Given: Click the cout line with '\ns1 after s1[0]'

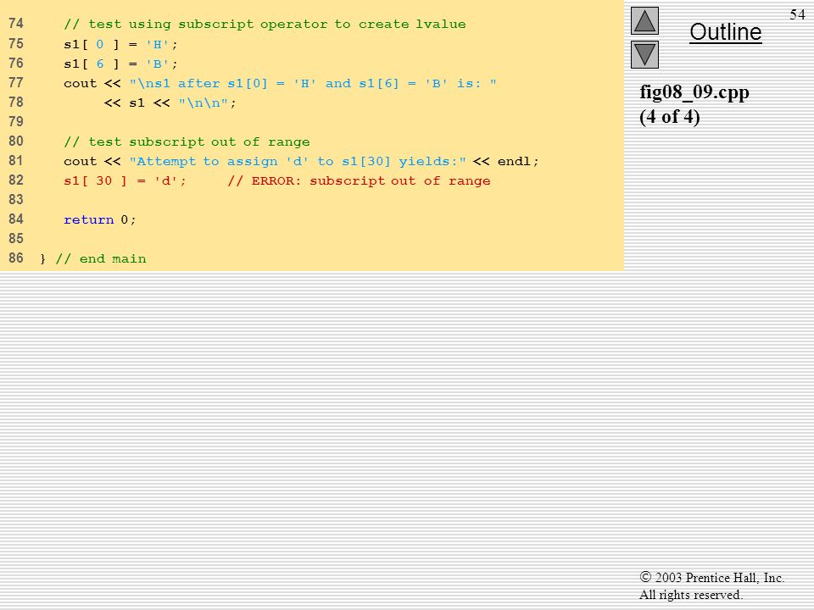Looking at the screenshot, I should click(x=280, y=84).
